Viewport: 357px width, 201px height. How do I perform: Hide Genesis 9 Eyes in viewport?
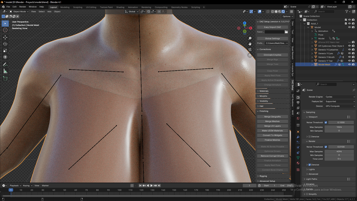349,53
